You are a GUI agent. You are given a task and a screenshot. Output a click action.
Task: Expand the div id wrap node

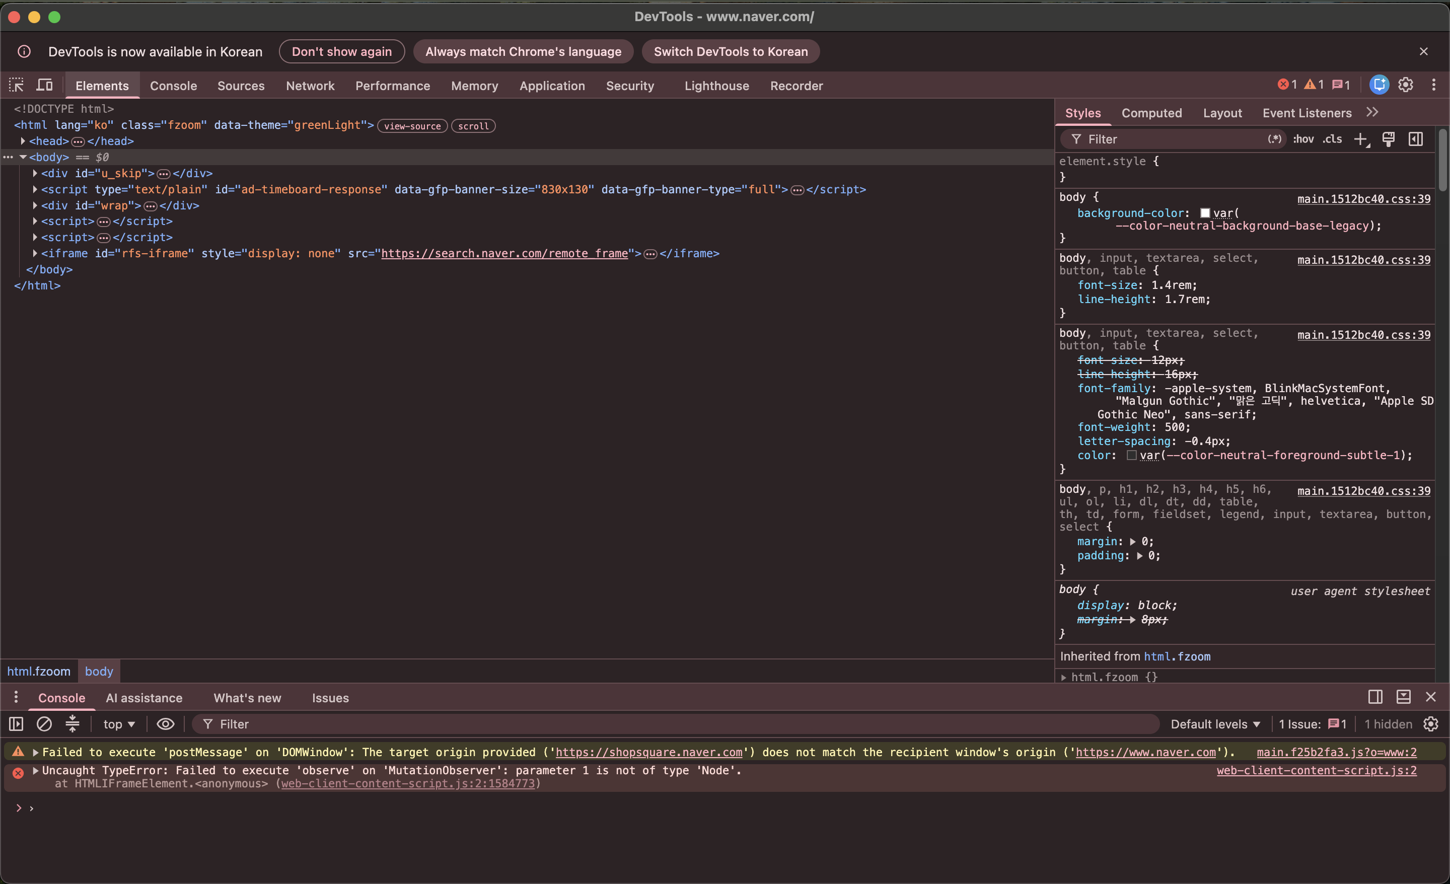pos(35,205)
